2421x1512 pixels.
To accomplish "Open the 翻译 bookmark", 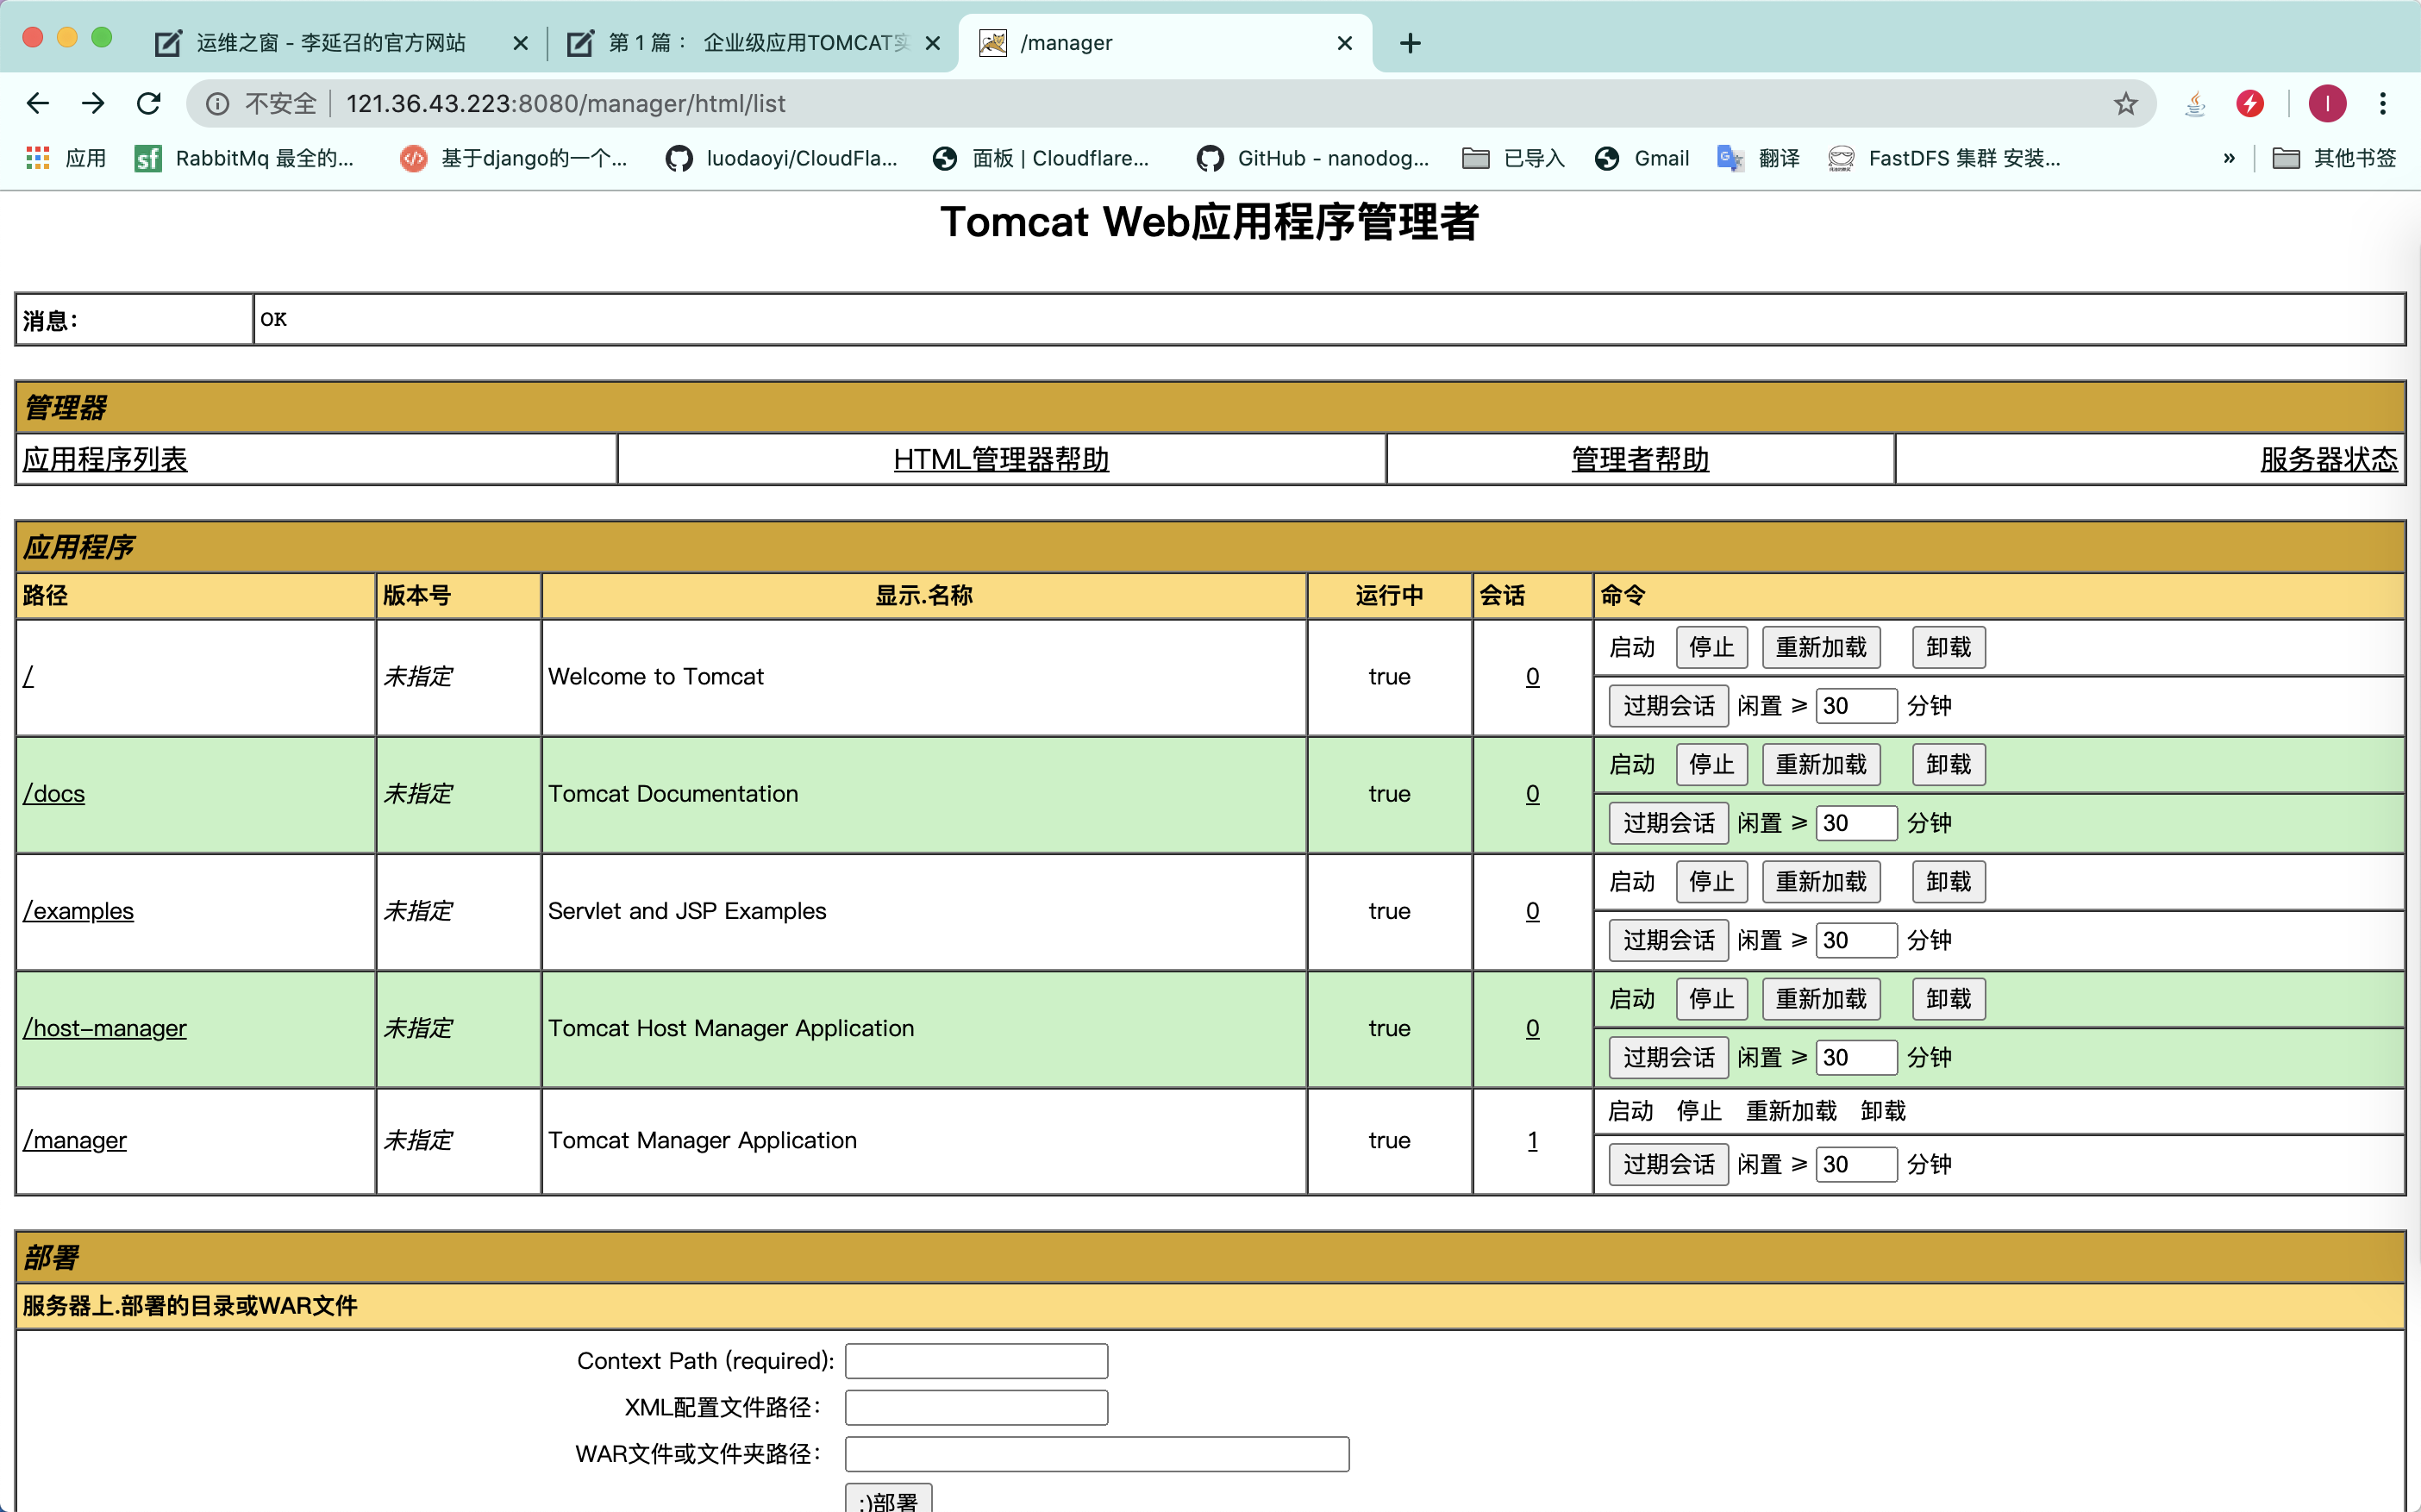I will pos(1758,158).
